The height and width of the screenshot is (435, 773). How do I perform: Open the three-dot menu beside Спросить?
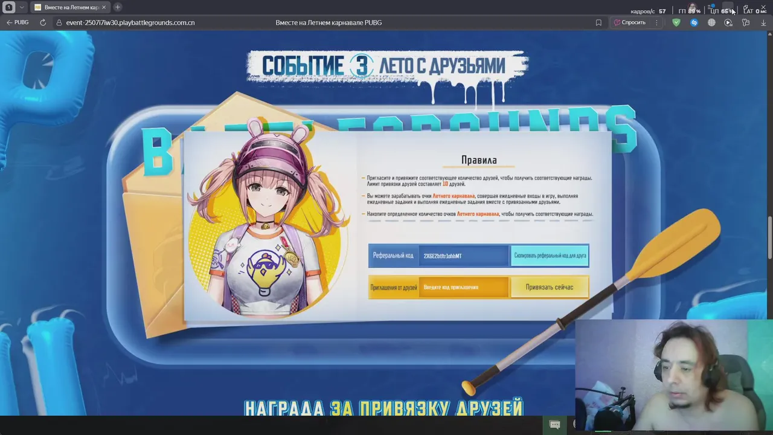pyautogui.click(x=656, y=22)
